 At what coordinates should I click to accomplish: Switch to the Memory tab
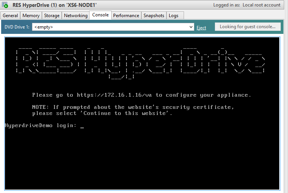[x=31, y=16]
